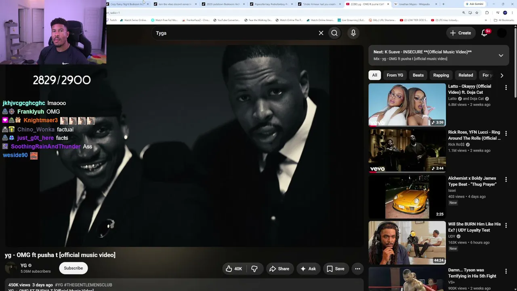Open the browser zoom magnifier icon
This screenshot has width=517, height=291.
pos(464,13)
